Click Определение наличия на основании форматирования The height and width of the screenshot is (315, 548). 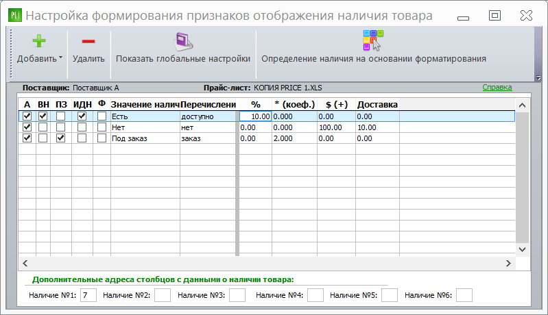click(x=374, y=59)
